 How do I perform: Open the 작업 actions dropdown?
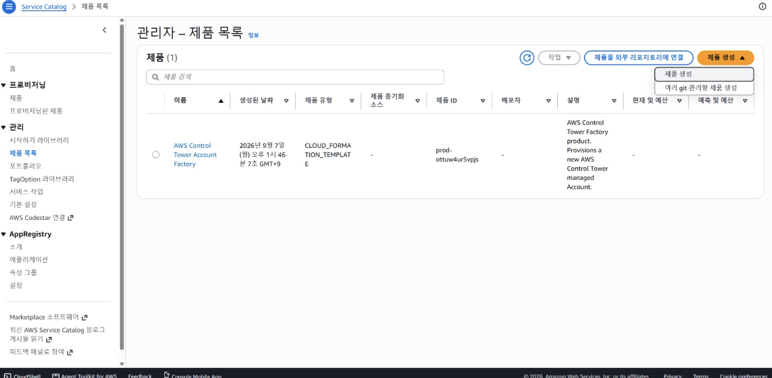(x=559, y=57)
